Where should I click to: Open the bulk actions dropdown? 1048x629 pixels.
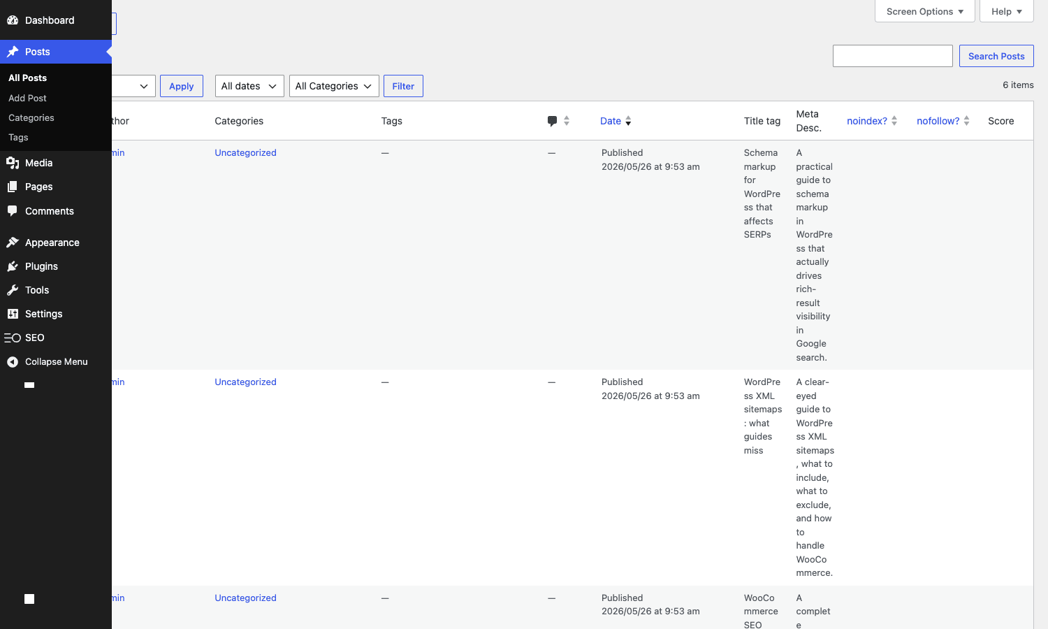coord(133,86)
